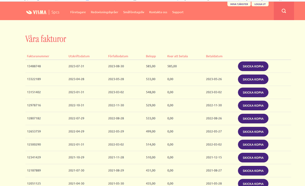Click payment date 2023-03-02
305x186 pixels.
click(214, 92)
